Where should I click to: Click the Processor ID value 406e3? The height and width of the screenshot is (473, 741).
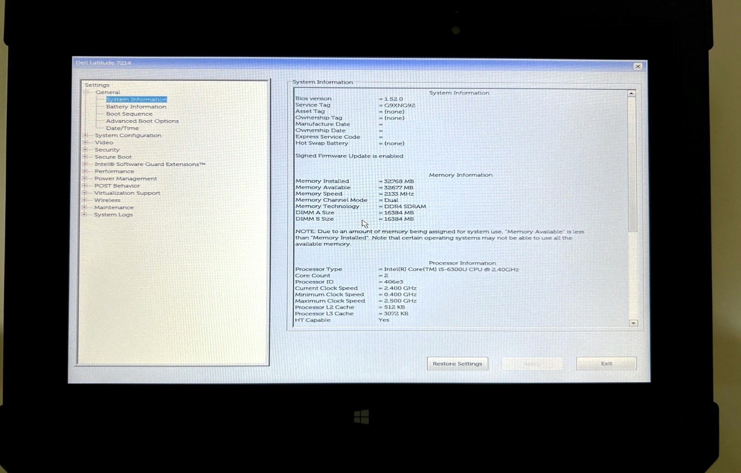coord(394,282)
